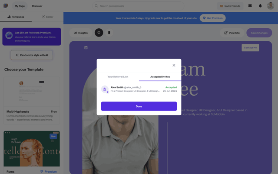278x174 pixels.
Task: Click the Done button
Action: 139,106
